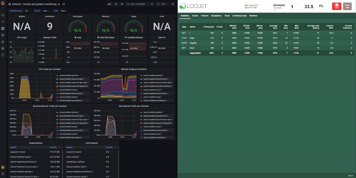The height and width of the screenshot is (178, 356).
Task: Open the Configuration gear icon in sidebar
Action: (3, 48)
